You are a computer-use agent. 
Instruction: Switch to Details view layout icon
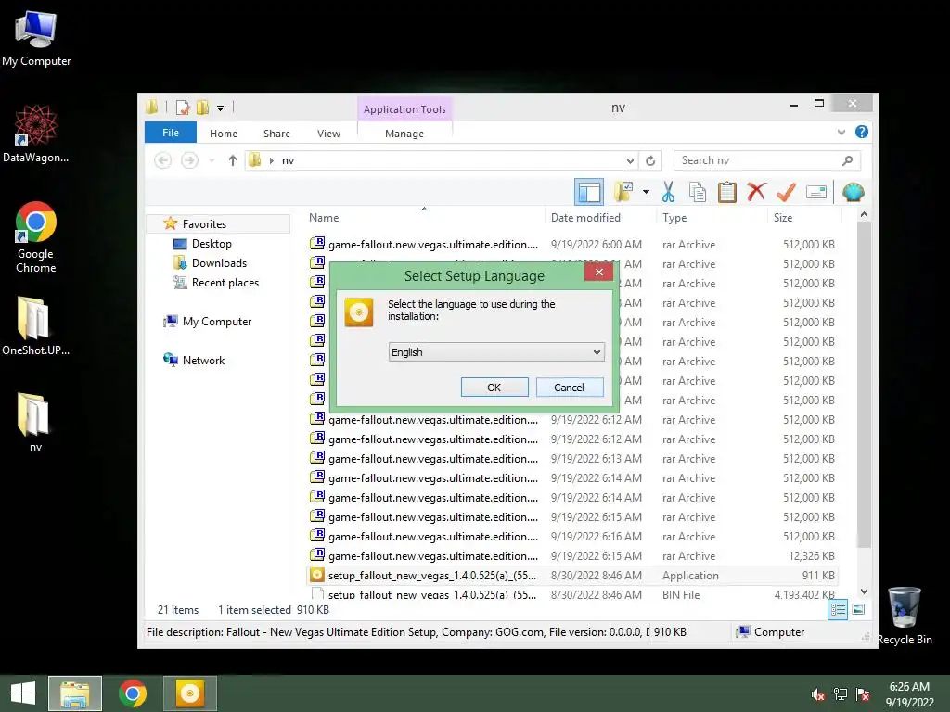pos(838,610)
